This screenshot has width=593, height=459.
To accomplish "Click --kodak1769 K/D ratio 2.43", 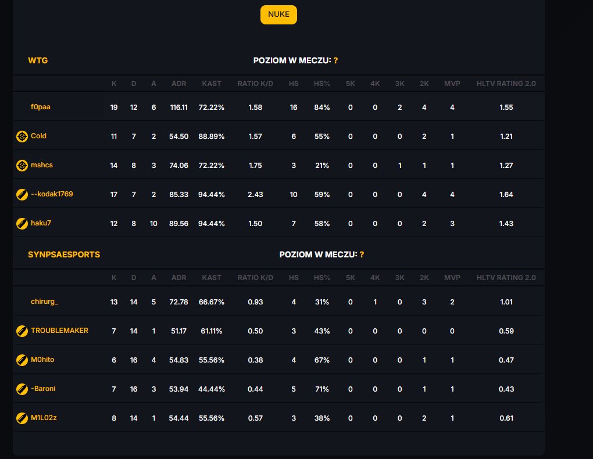I will 255,195.
